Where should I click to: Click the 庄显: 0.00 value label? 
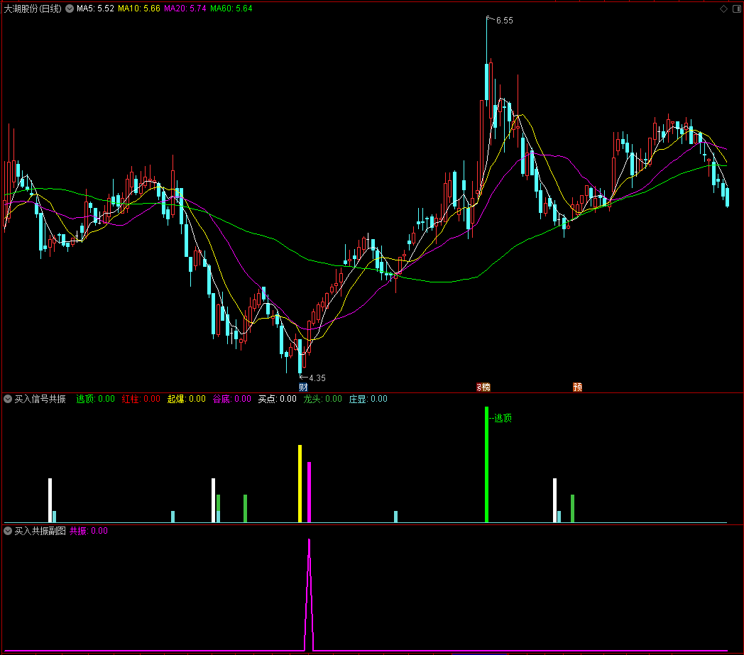(x=368, y=399)
